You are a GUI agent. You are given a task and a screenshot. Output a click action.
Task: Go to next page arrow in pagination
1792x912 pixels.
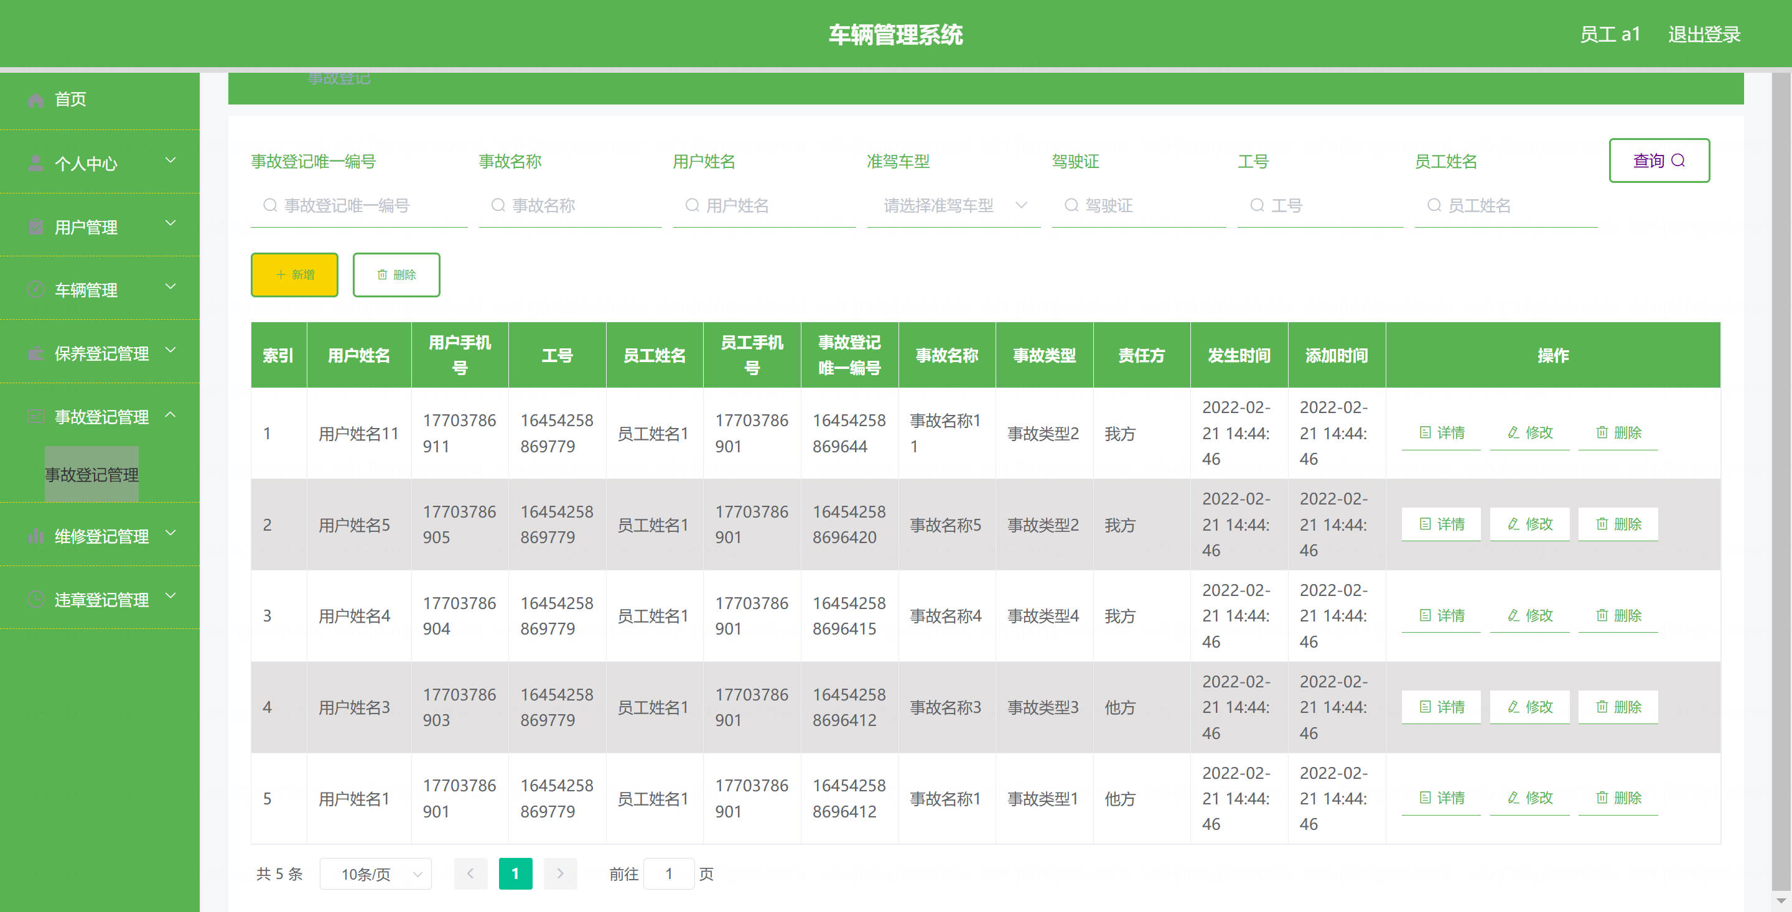point(560,873)
